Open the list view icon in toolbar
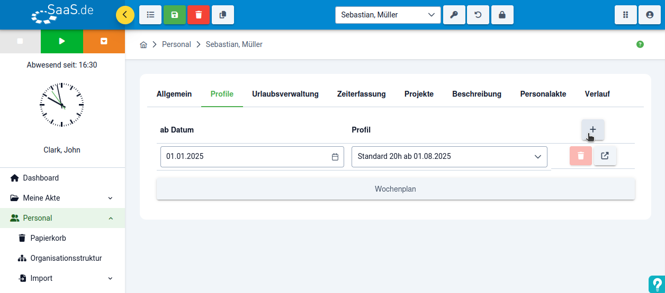This screenshot has height=293, width=665. tap(150, 15)
